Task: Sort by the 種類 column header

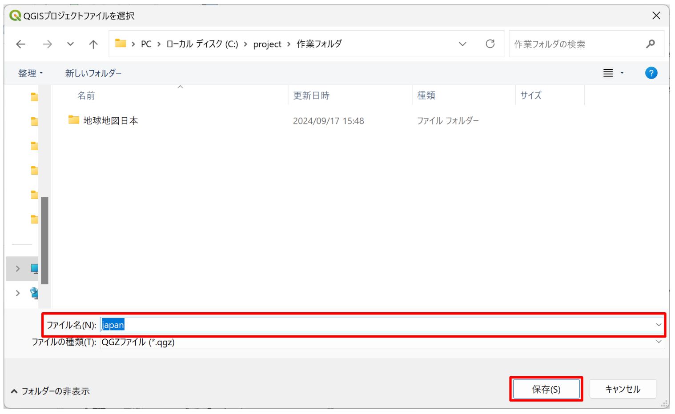Action: 426,96
